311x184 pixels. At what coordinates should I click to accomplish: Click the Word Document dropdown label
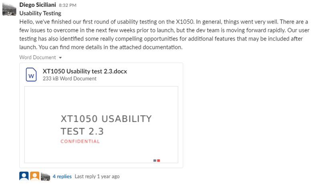(38, 57)
